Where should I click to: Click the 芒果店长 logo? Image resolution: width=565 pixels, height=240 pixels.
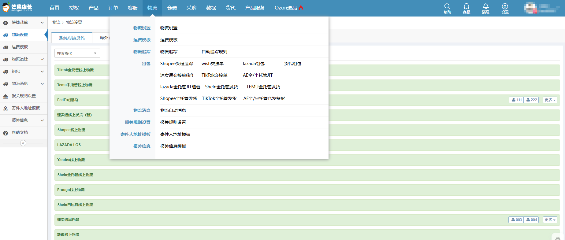point(17,7)
